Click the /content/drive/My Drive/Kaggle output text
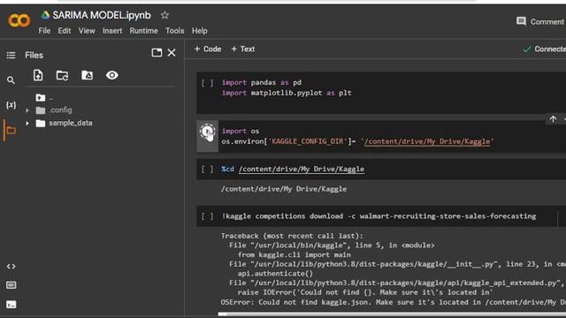The image size is (566, 318). tap(284, 189)
